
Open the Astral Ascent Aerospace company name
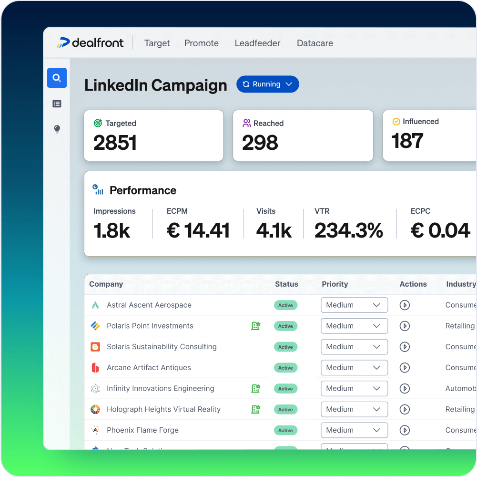[149, 305]
